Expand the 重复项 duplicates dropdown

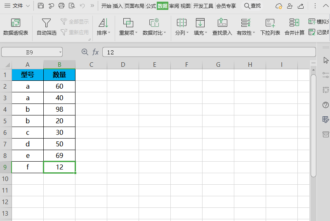pyautogui.click(x=128, y=33)
